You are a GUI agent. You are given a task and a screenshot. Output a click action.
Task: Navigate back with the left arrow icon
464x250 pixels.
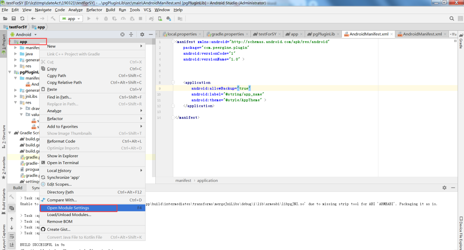pos(33,19)
